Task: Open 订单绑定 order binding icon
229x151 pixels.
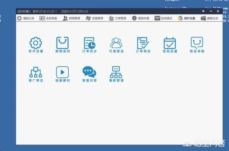Action: [x=143, y=43]
